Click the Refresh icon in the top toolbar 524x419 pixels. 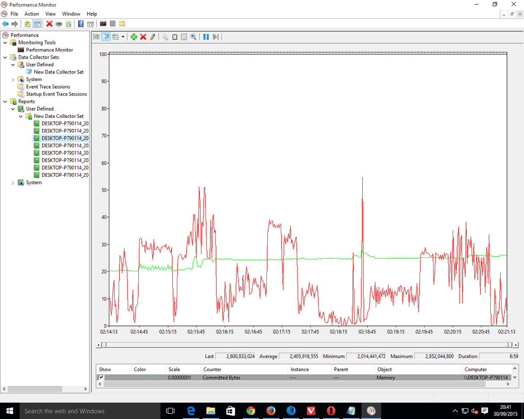[x=69, y=24]
